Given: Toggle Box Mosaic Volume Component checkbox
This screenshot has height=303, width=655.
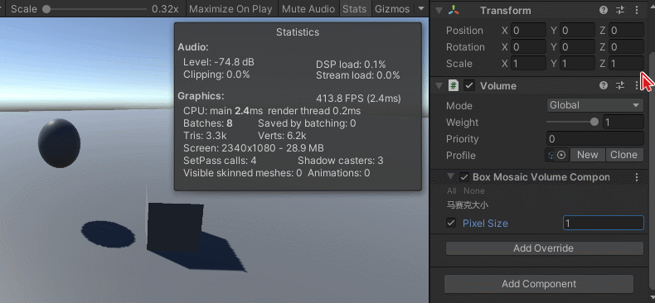Looking at the screenshot, I should 463,177.
